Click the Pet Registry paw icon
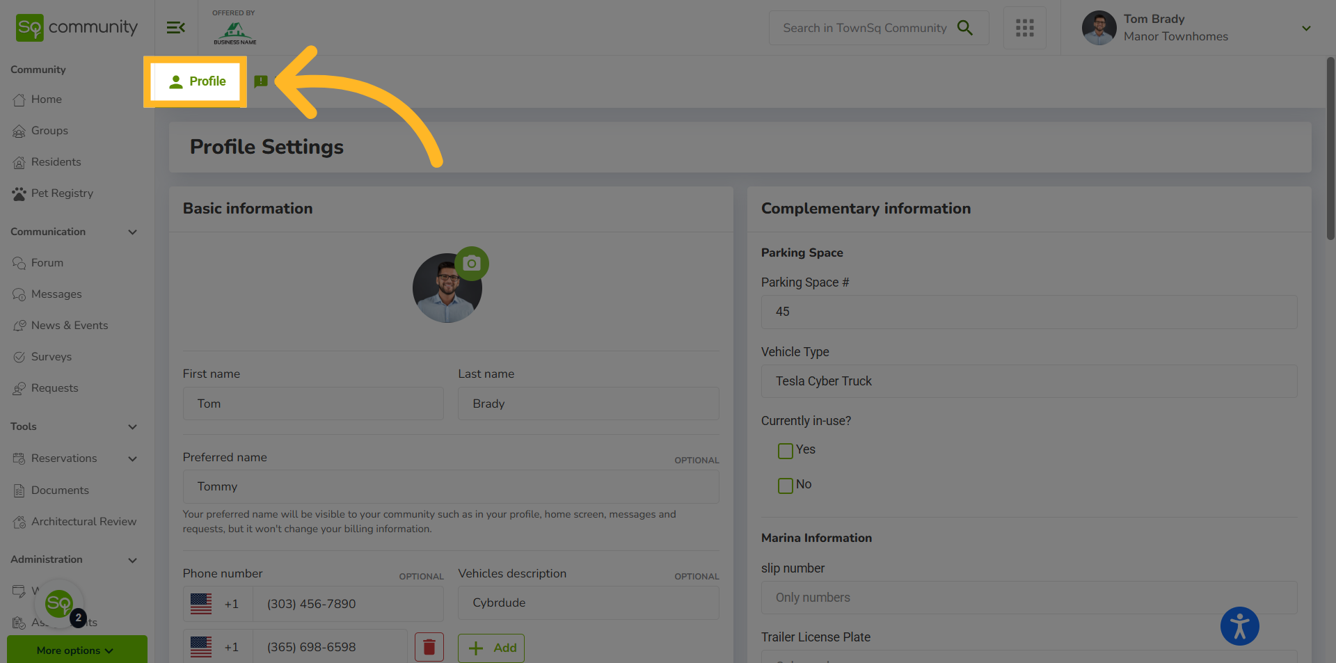 (x=19, y=193)
